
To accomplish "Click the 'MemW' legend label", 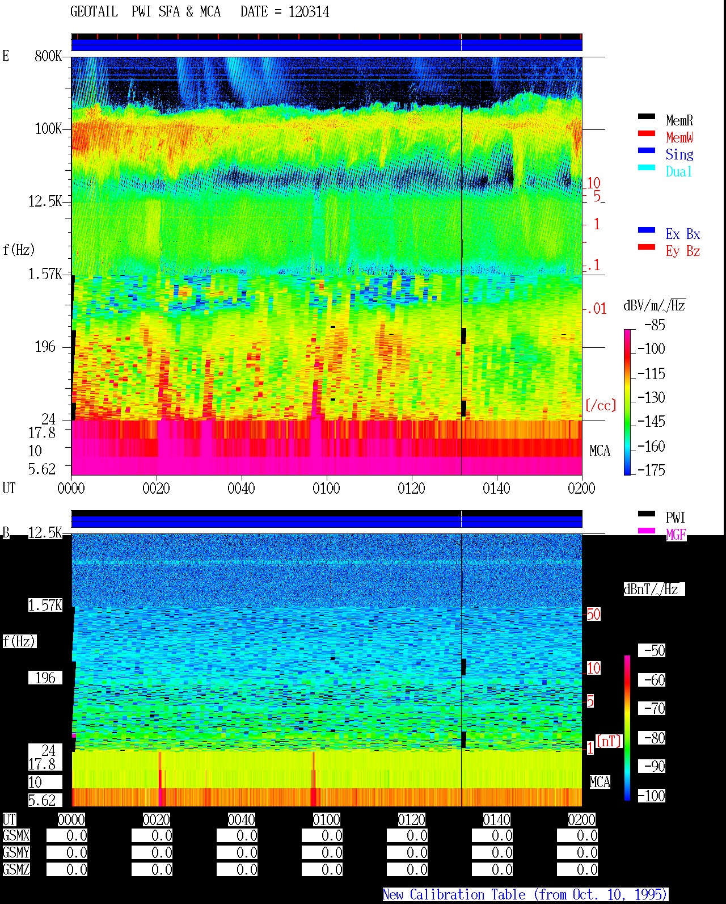I will [x=679, y=137].
